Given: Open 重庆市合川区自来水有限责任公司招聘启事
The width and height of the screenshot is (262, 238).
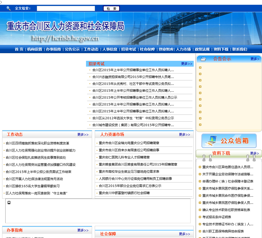Looking at the screenshot, I should point(129,150).
